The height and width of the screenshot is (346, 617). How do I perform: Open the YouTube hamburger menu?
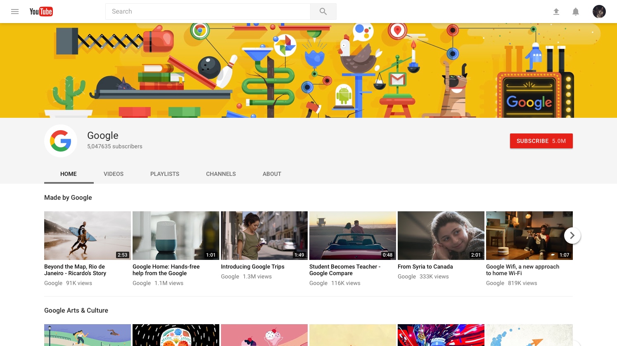click(x=15, y=12)
